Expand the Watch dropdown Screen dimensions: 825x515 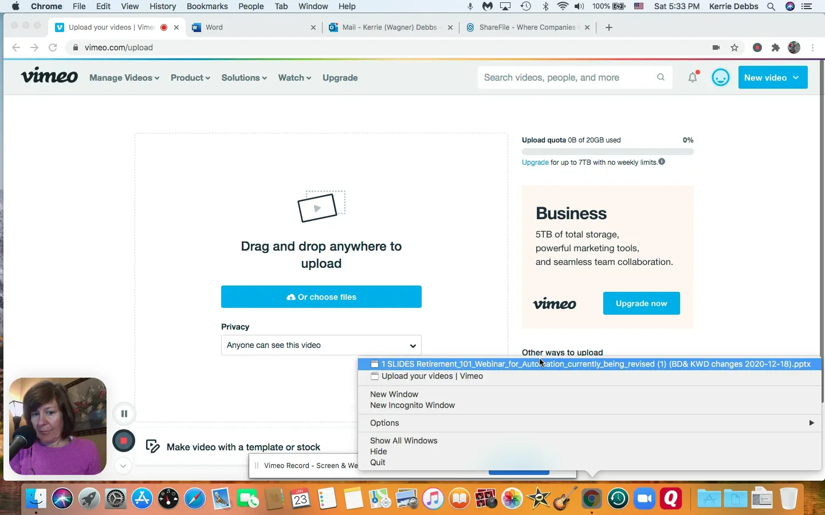pos(294,78)
